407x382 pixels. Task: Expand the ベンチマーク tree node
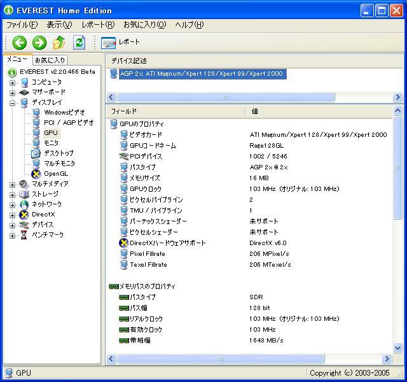pos(12,236)
